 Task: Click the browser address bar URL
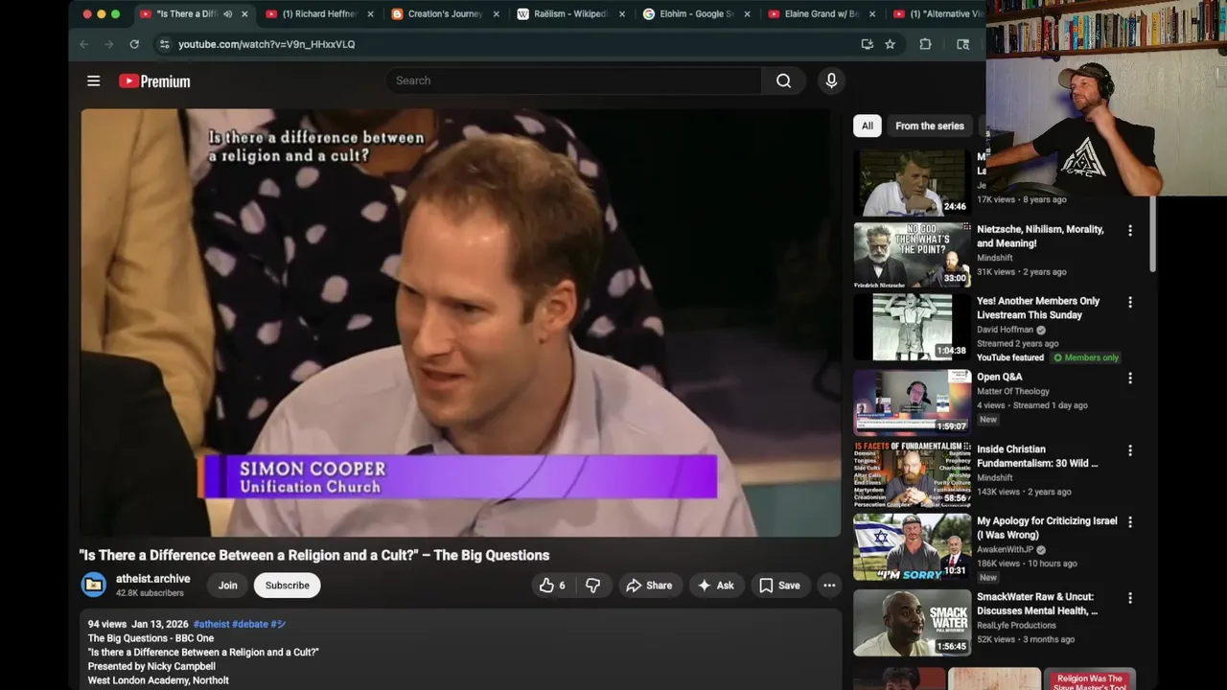266,44
